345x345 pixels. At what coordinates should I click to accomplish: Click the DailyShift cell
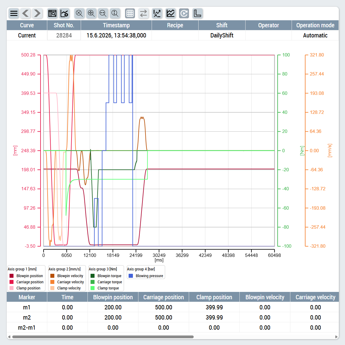[222, 35]
